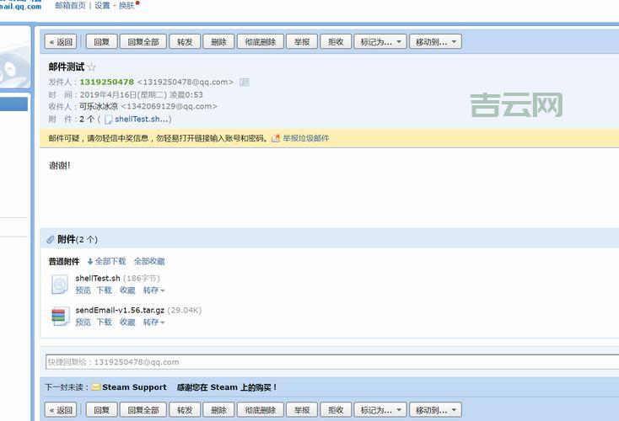Viewport: 619px width, 421px height.
Task: Click top 删除 delete button
Action: 218,42
